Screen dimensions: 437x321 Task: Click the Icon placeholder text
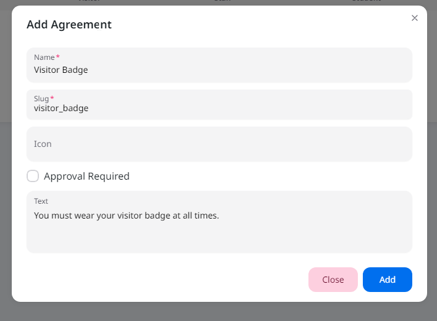click(43, 144)
